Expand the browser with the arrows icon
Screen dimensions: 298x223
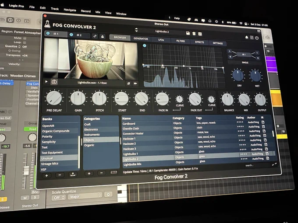pos(274,164)
